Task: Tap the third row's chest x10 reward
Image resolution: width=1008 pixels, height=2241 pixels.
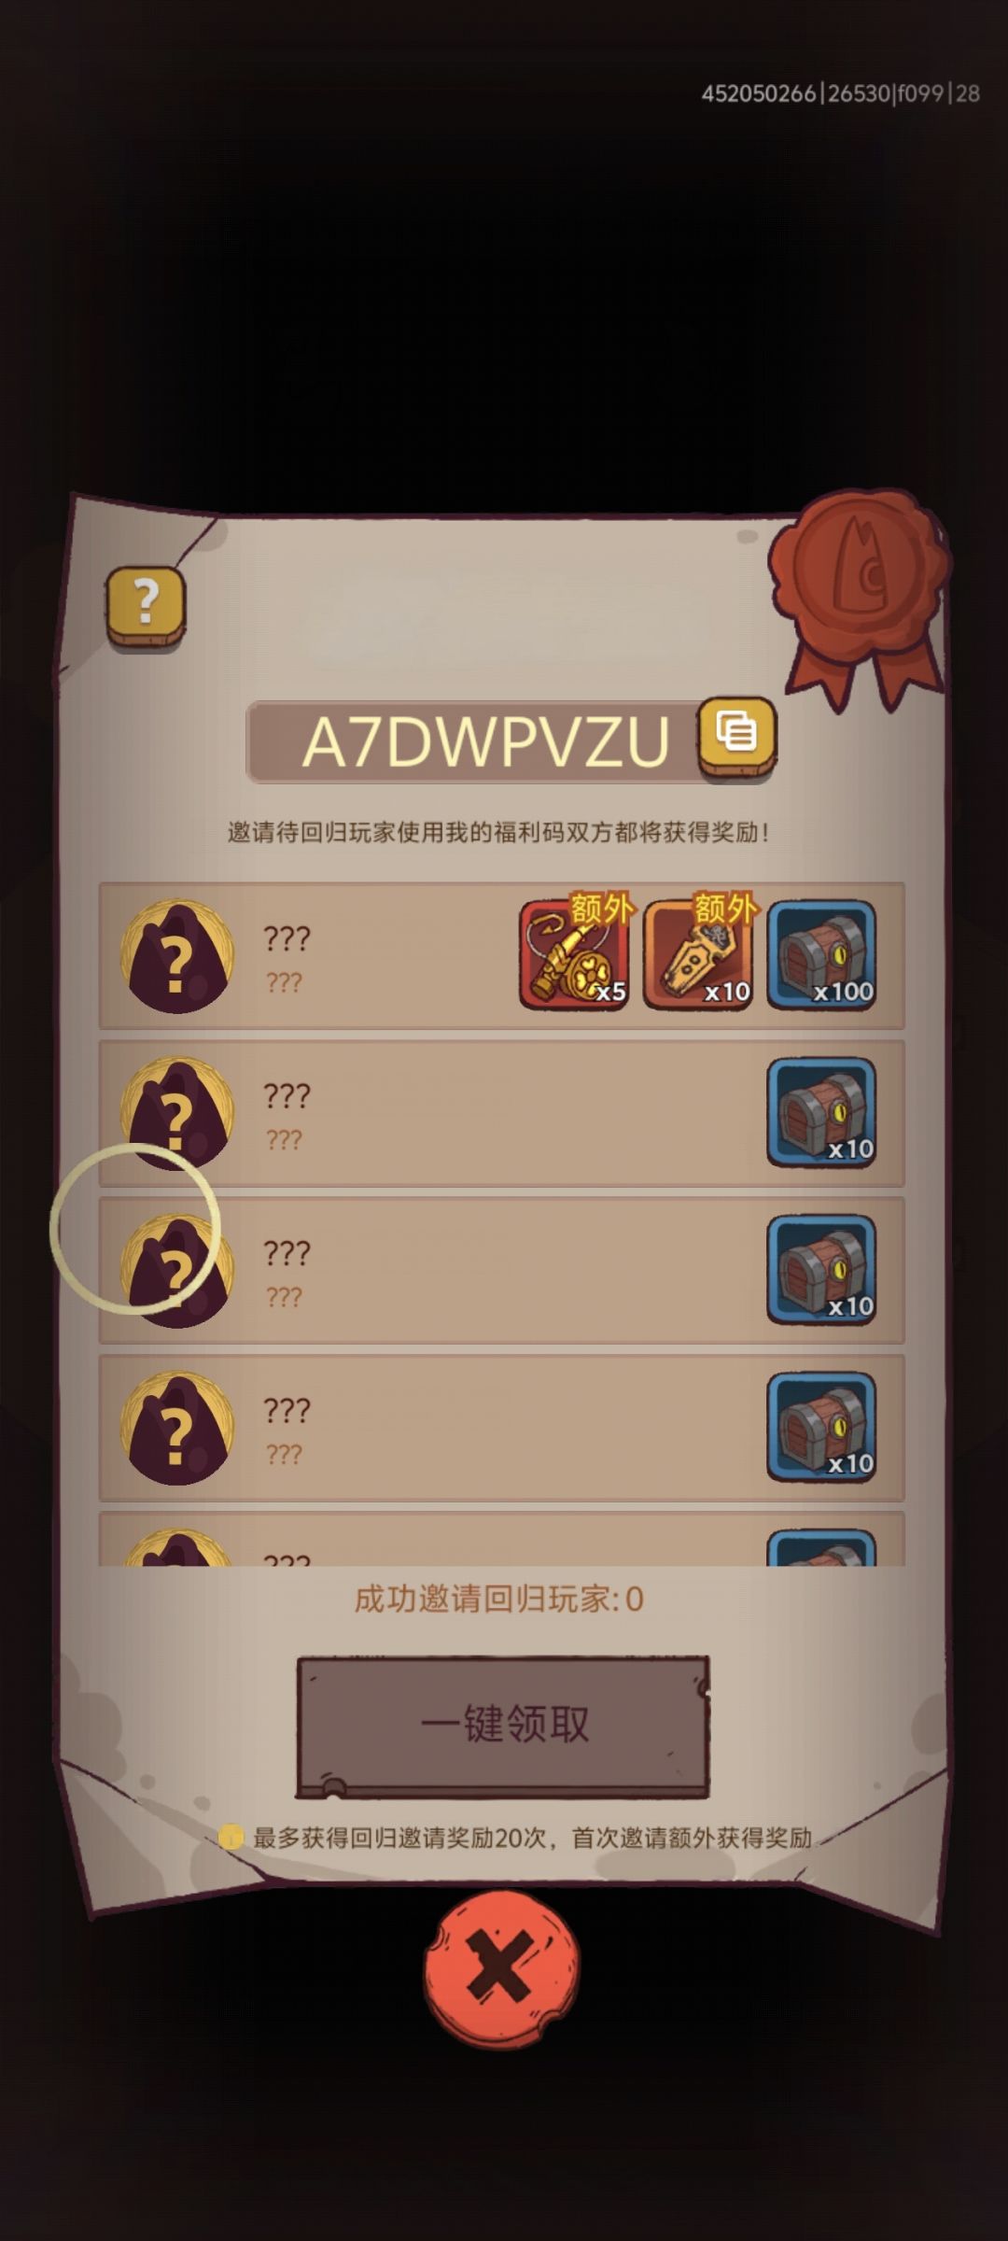Action: pyautogui.click(x=821, y=1270)
